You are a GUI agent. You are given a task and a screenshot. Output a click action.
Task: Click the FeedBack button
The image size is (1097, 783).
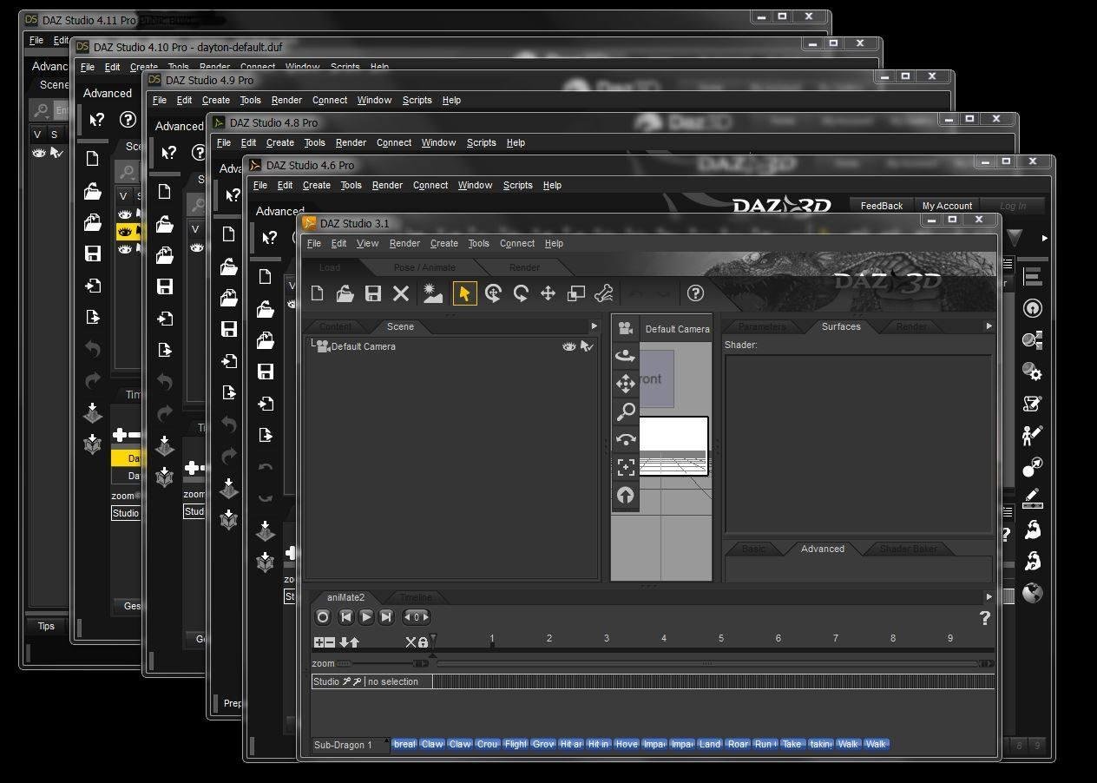tap(882, 206)
